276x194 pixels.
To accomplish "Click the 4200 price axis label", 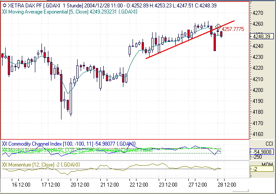I will [258, 90].
